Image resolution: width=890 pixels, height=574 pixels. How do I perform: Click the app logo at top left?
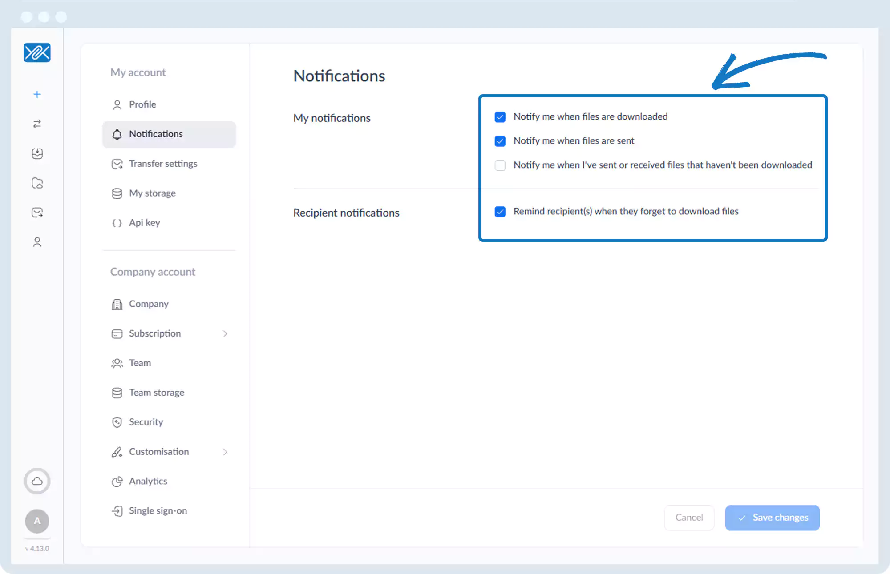(37, 53)
